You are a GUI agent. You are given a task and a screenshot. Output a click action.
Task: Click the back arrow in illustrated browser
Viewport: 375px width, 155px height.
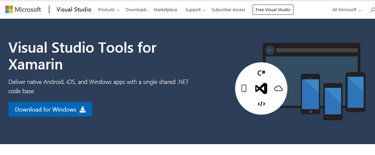click(x=270, y=50)
